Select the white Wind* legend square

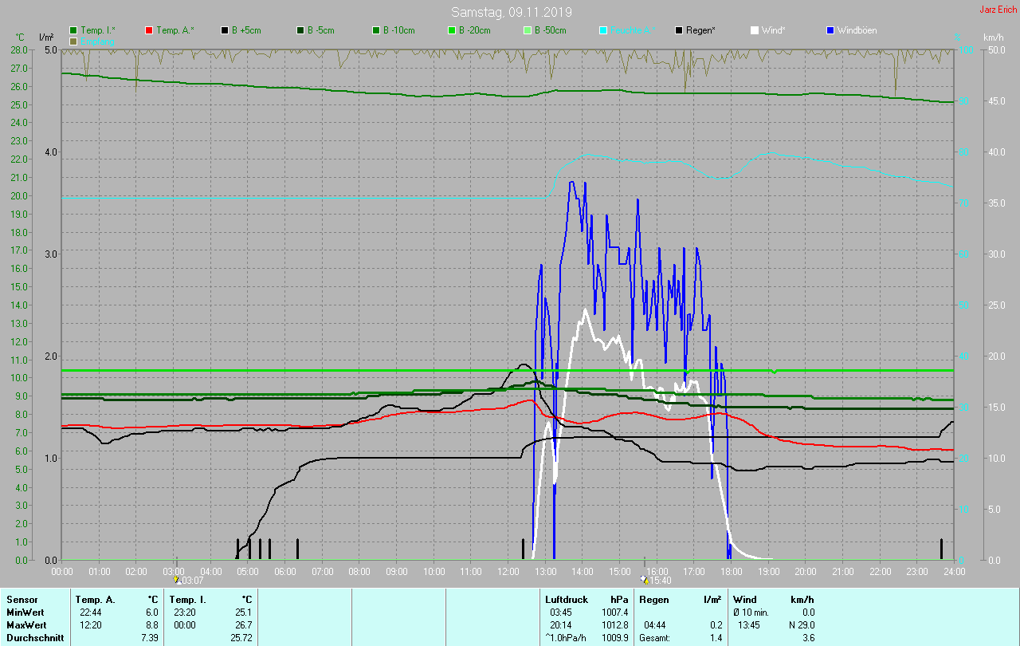755,30
